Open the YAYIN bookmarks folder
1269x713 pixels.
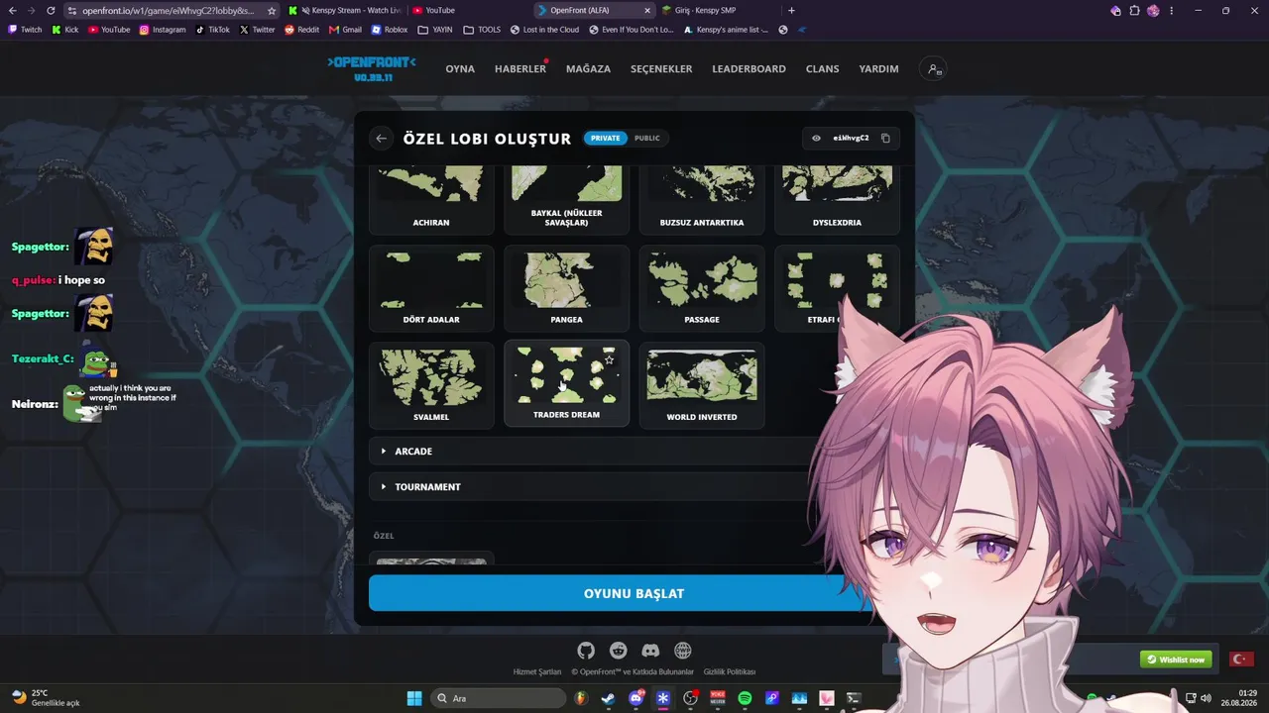pos(435,30)
